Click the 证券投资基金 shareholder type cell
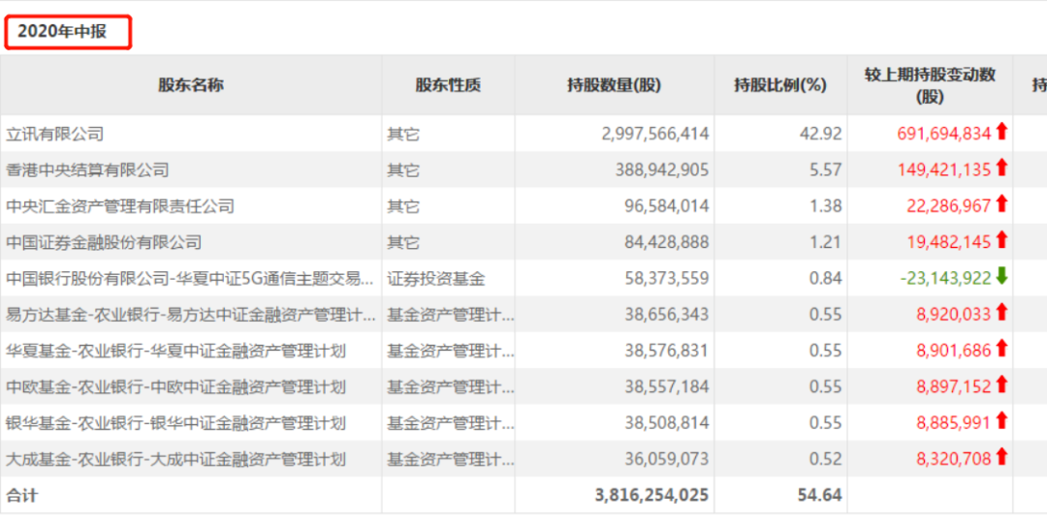 pos(436,279)
